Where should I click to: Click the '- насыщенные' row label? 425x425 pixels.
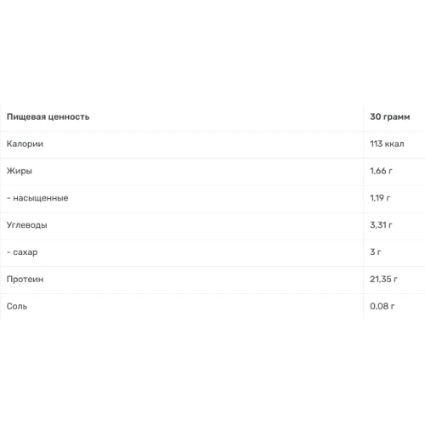click(37, 198)
